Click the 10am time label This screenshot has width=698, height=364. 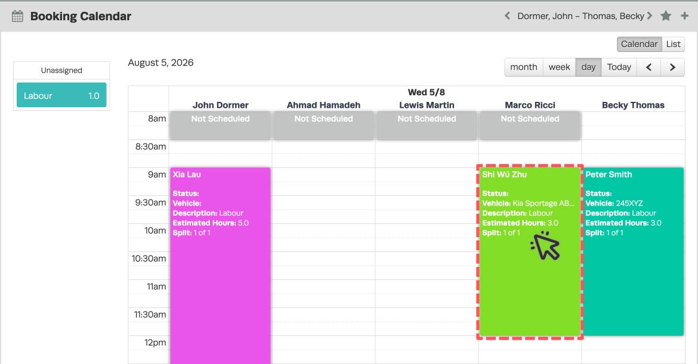[x=155, y=231]
